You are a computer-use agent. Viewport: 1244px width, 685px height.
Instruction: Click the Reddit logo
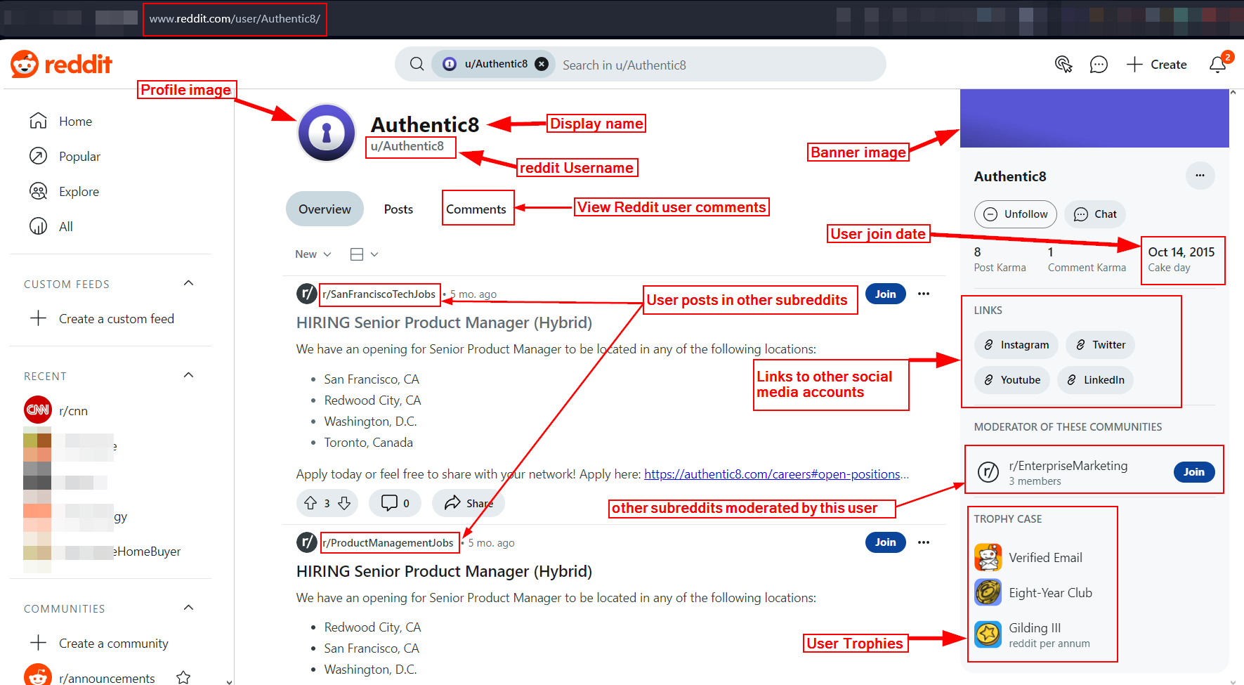[x=61, y=64]
